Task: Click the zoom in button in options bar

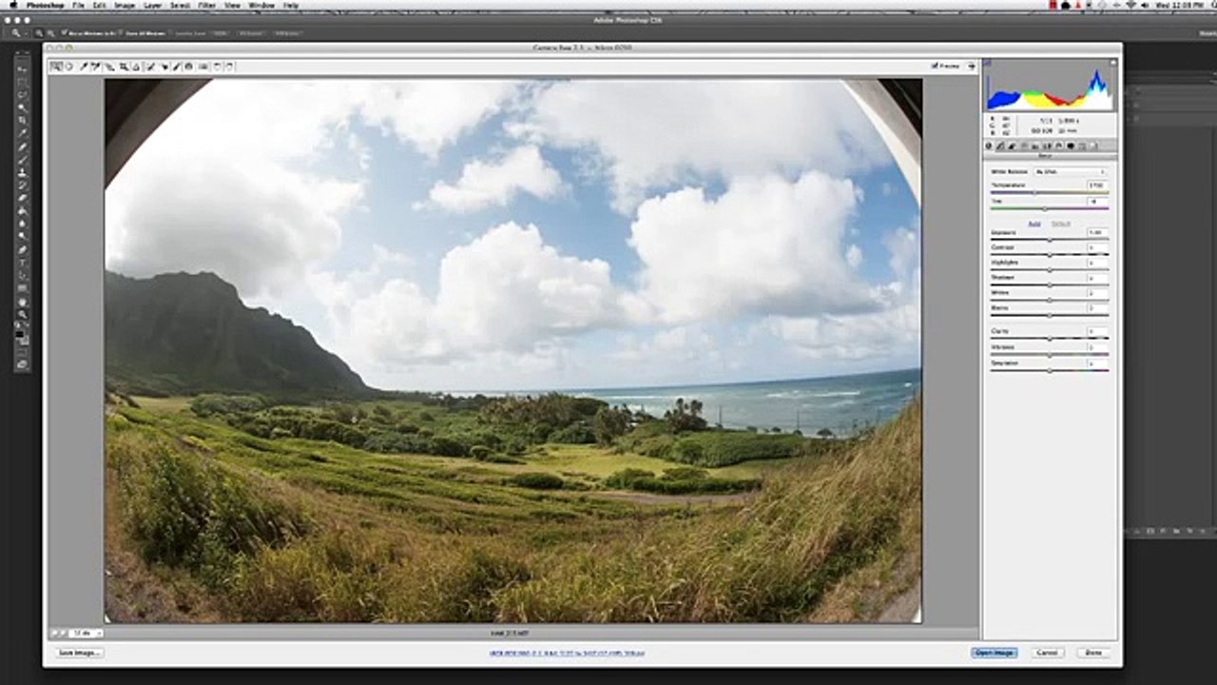Action: (x=38, y=33)
